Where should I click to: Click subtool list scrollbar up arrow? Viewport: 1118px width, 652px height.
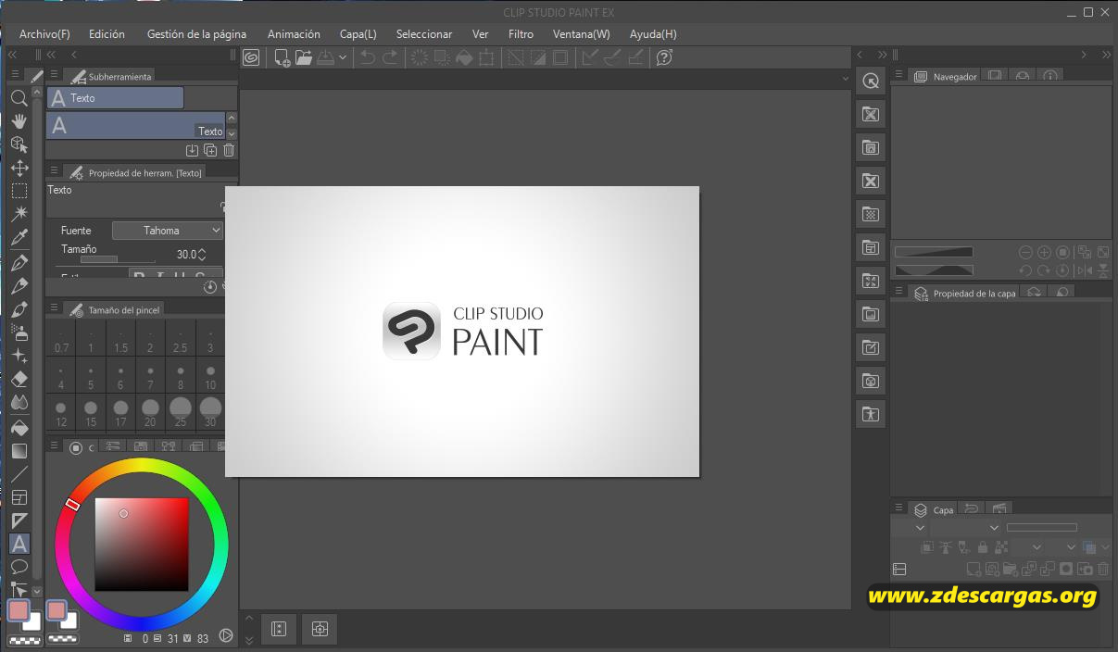click(x=232, y=118)
